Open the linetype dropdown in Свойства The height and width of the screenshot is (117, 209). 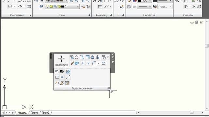144,6
